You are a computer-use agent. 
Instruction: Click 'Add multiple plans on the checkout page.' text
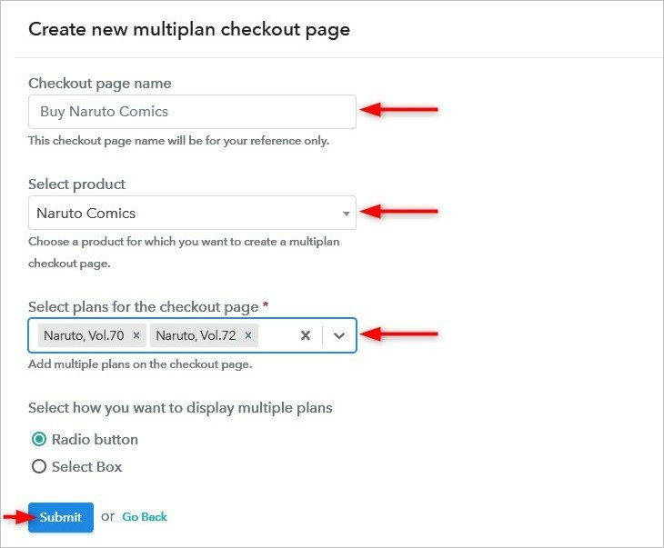[x=140, y=364]
